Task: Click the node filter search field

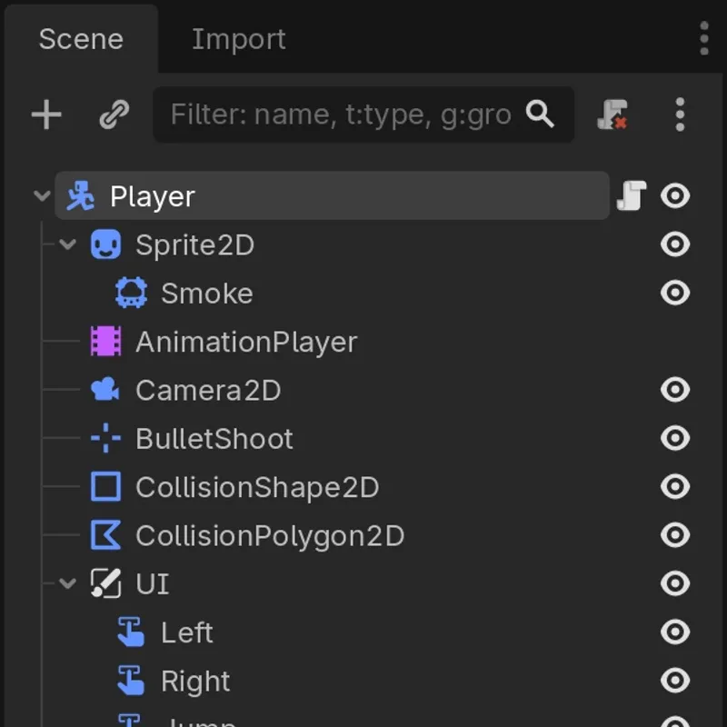Action: tap(341, 115)
